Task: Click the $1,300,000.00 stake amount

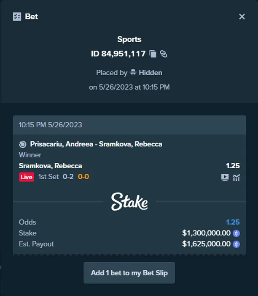Action: (x=207, y=233)
